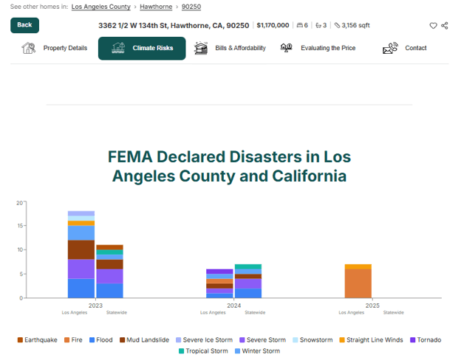Toggle Severe Storm legend entry
The image size is (461, 363).
click(262, 340)
